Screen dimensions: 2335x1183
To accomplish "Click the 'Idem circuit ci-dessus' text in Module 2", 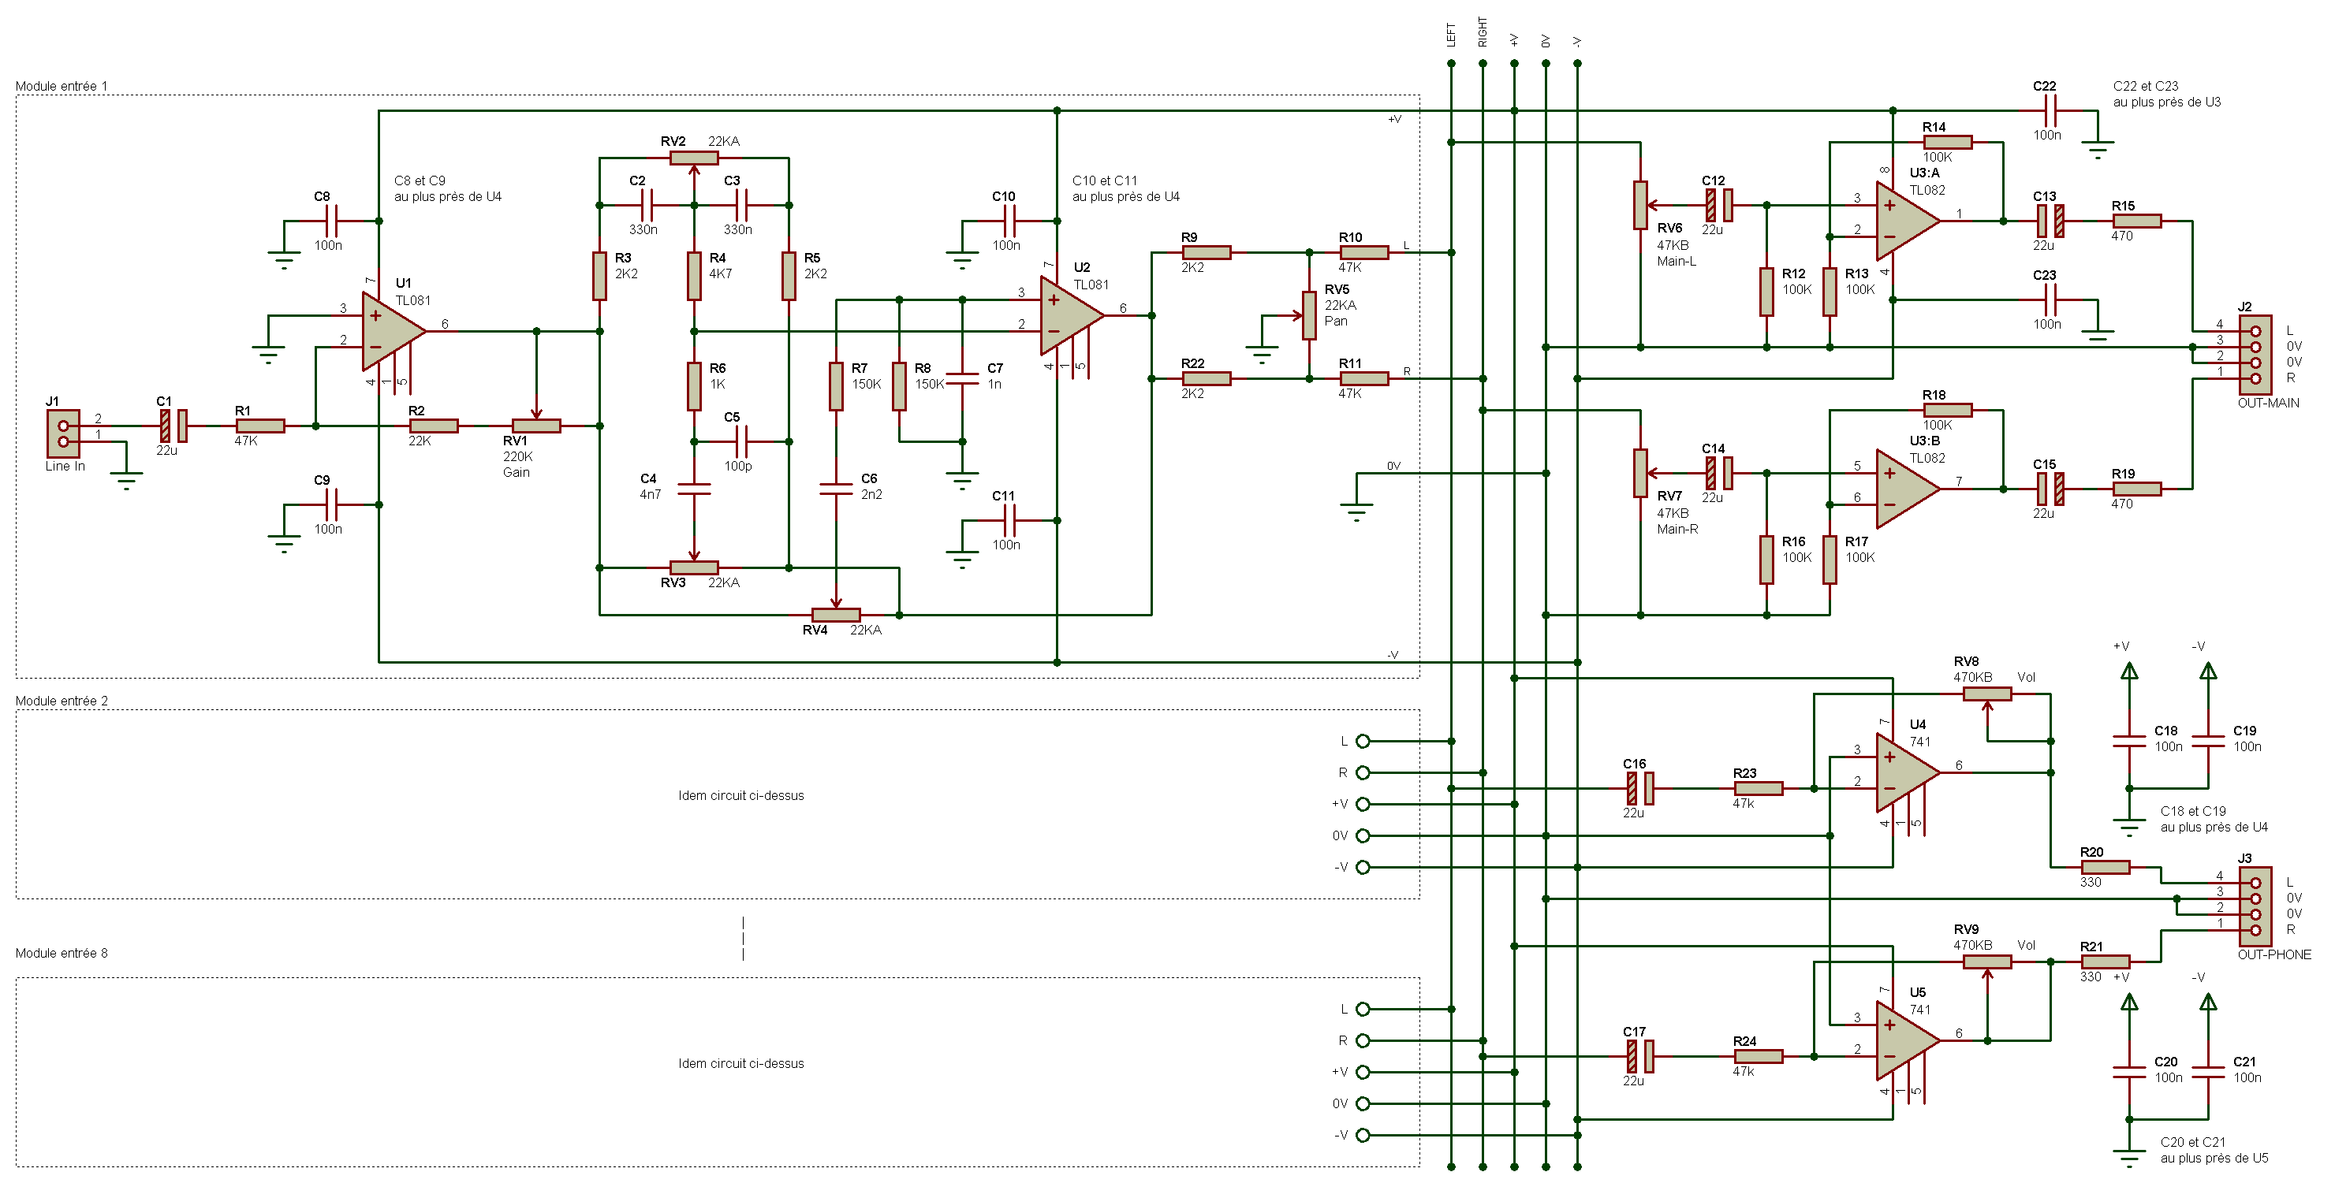I will click(740, 795).
